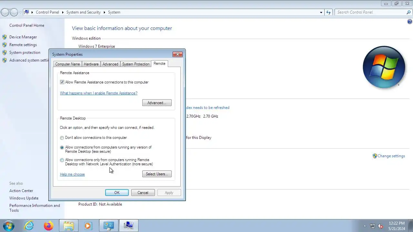Click the Windows Start orb

pyautogui.click(x=8, y=226)
